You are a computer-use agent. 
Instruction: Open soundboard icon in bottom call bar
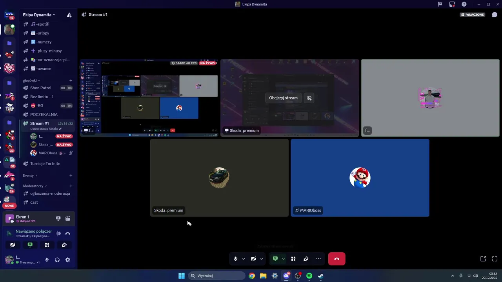tap(306, 259)
